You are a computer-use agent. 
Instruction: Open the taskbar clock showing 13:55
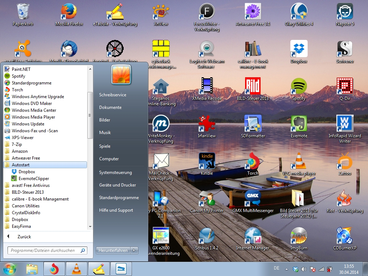(x=349, y=269)
